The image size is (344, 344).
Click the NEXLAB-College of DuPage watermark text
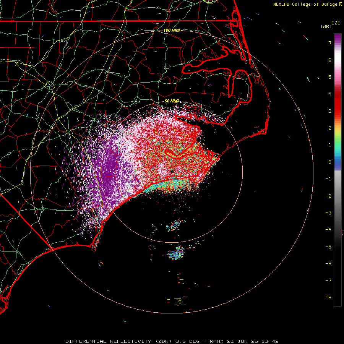305,4
